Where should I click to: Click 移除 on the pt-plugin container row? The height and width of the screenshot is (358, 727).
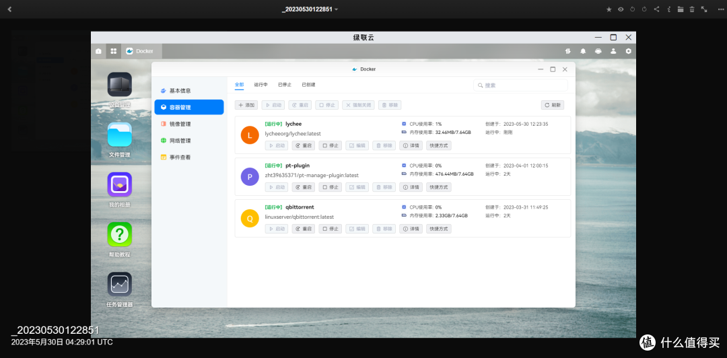(384, 187)
